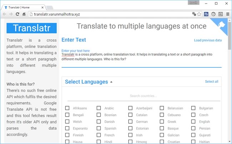Click the scrollbar up arrow
232x144 pixels.
click(230, 20)
